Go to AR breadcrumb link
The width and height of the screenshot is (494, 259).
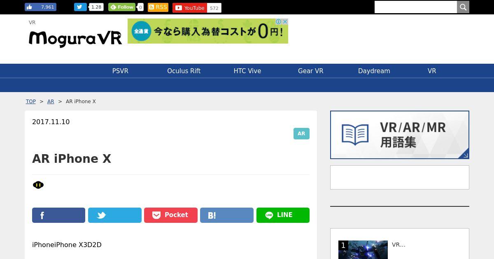pyautogui.click(x=51, y=102)
